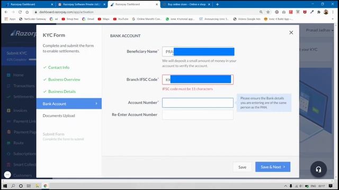Focus the Re-Enter Account Number field
Image resolution: width=339 pixels, height=190 pixels.
(x=198, y=115)
